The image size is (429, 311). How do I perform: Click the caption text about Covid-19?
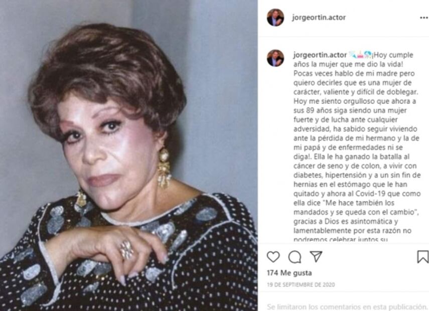[x=357, y=194]
